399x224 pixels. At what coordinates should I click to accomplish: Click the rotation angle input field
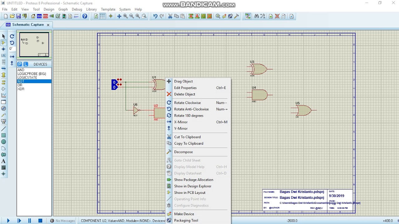(x=12, y=49)
